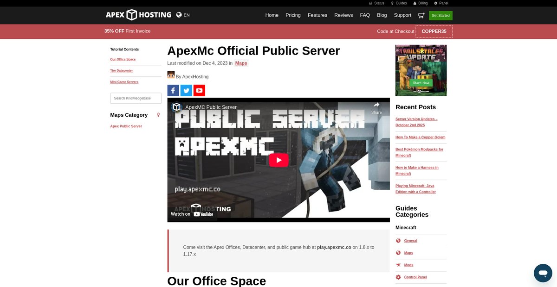Open Guides in the top bar
This screenshot has width=557, height=287.
coord(399,3)
